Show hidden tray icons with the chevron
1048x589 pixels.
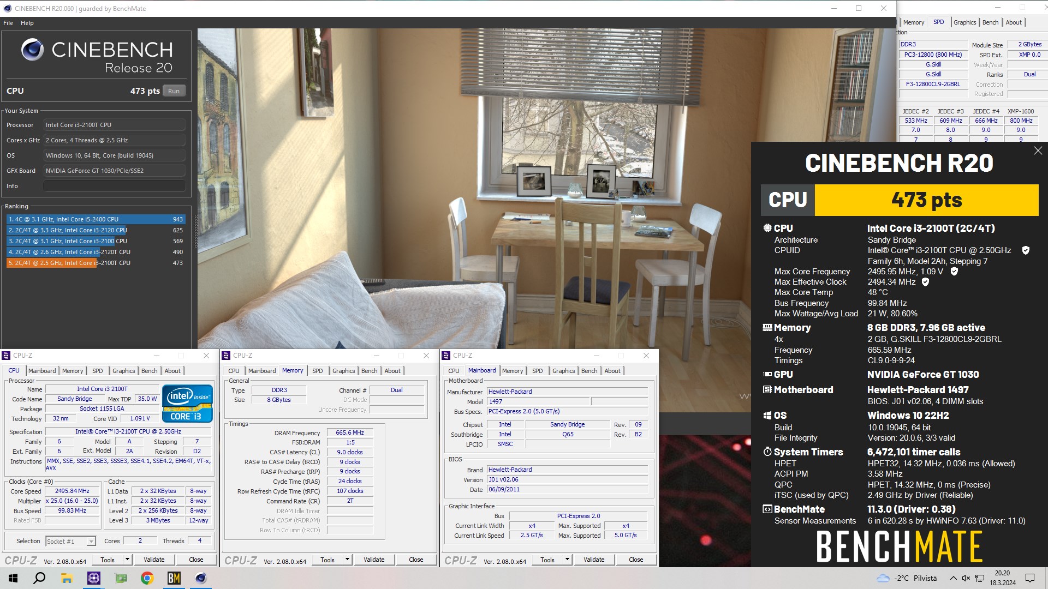pyautogui.click(x=953, y=578)
